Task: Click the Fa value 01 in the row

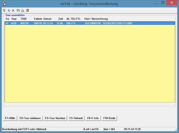Action: [x=7, y=23]
